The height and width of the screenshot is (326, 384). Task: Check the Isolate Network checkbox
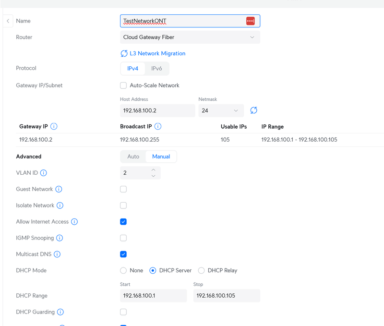(x=123, y=205)
